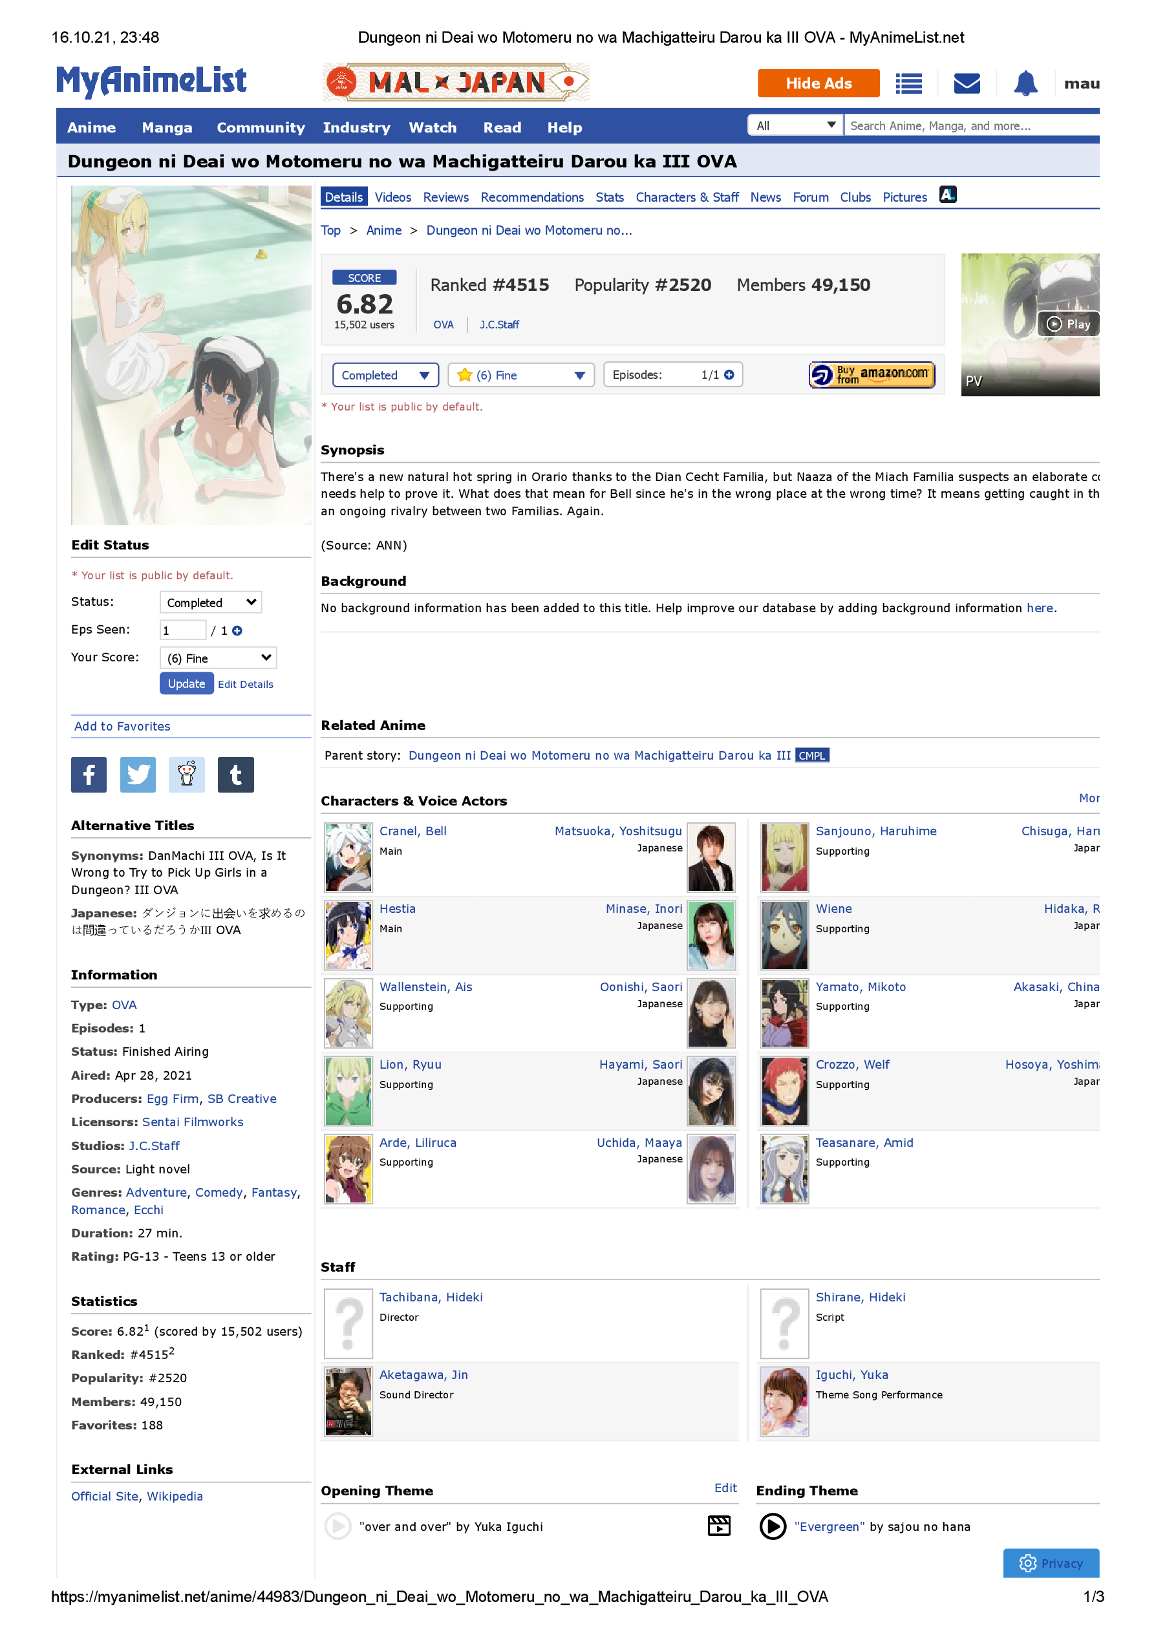This screenshot has height=1635, width=1156.
Task: Click the Edit link for Opening Theme
Action: point(725,1488)
